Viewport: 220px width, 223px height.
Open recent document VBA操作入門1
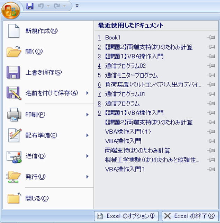pyautogui.click(x=156, y=169)
